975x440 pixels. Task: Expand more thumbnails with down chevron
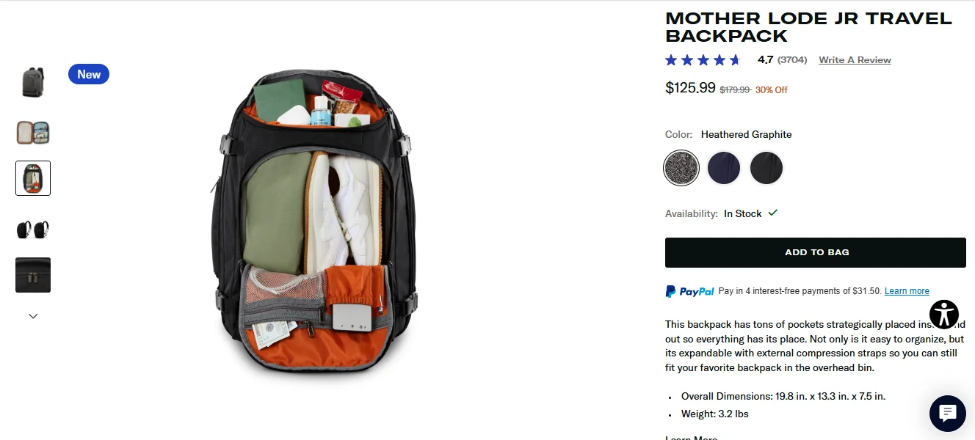[x=33, y=316]
